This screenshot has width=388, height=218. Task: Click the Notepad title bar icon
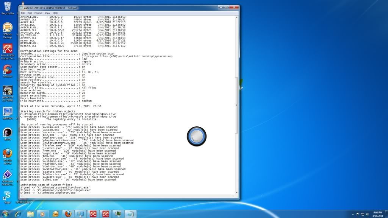coord(22,8)
